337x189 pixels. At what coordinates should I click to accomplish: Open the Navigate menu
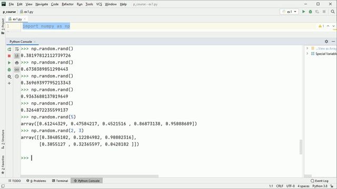tap(42, 4)
